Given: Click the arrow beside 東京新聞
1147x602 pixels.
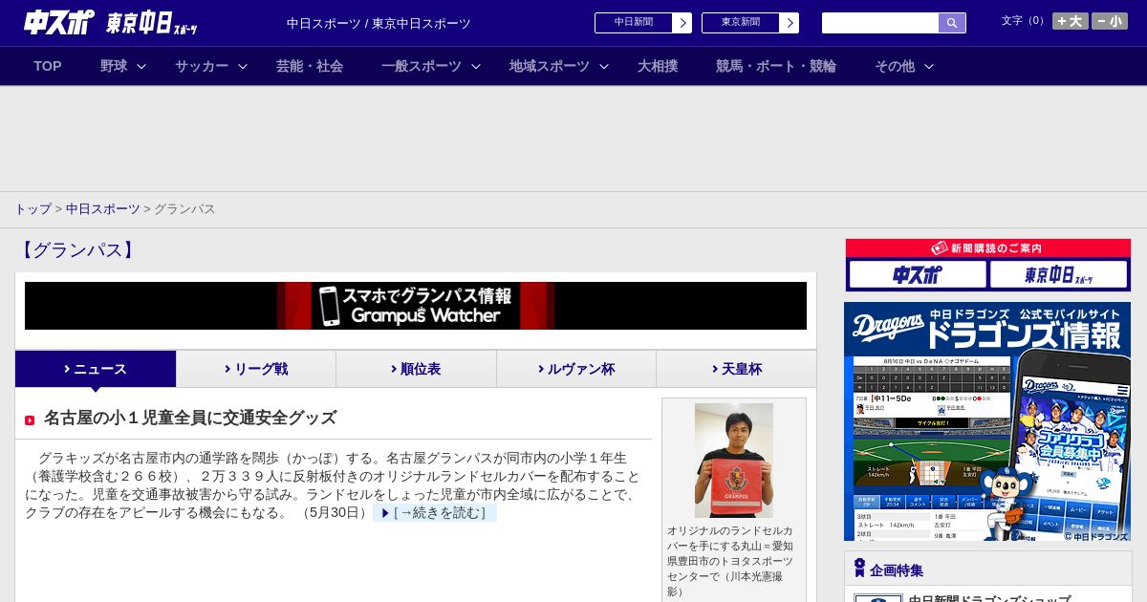Looking at the screenshot, I should [789, 23].
